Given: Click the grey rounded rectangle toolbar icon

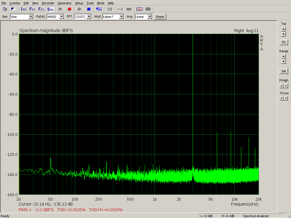Looking at the screenshot, I should 148,9.
